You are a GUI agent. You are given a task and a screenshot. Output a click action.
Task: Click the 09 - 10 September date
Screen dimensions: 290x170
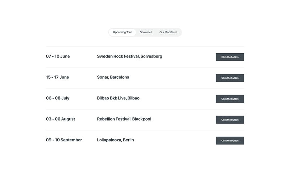64,140
